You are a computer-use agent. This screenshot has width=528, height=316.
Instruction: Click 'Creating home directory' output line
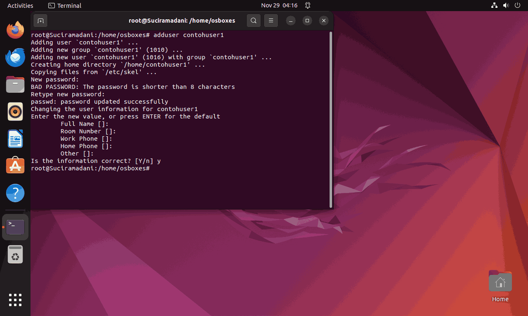click(x=118, y=65)
